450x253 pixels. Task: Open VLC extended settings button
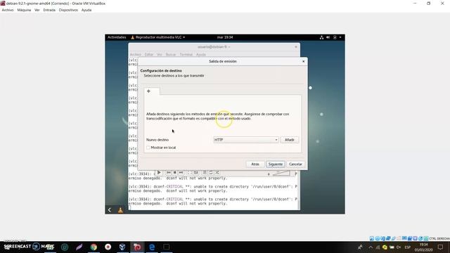tap(195, 173)
